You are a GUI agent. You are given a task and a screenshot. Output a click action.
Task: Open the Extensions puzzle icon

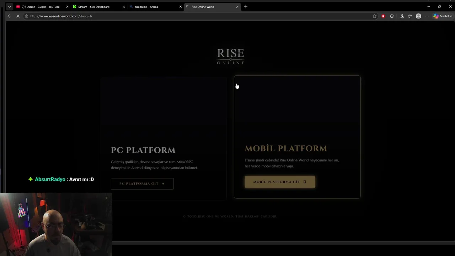392,16
